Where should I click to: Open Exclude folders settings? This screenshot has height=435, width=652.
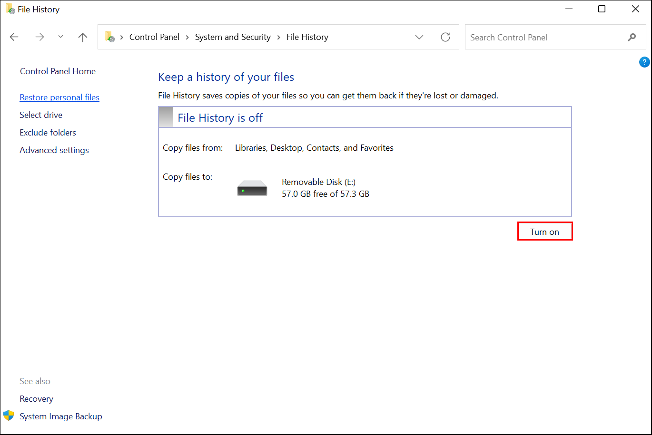coord(48,133)
